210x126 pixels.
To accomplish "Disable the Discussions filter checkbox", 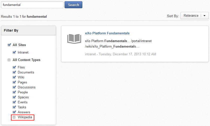I will pos(14,87).
